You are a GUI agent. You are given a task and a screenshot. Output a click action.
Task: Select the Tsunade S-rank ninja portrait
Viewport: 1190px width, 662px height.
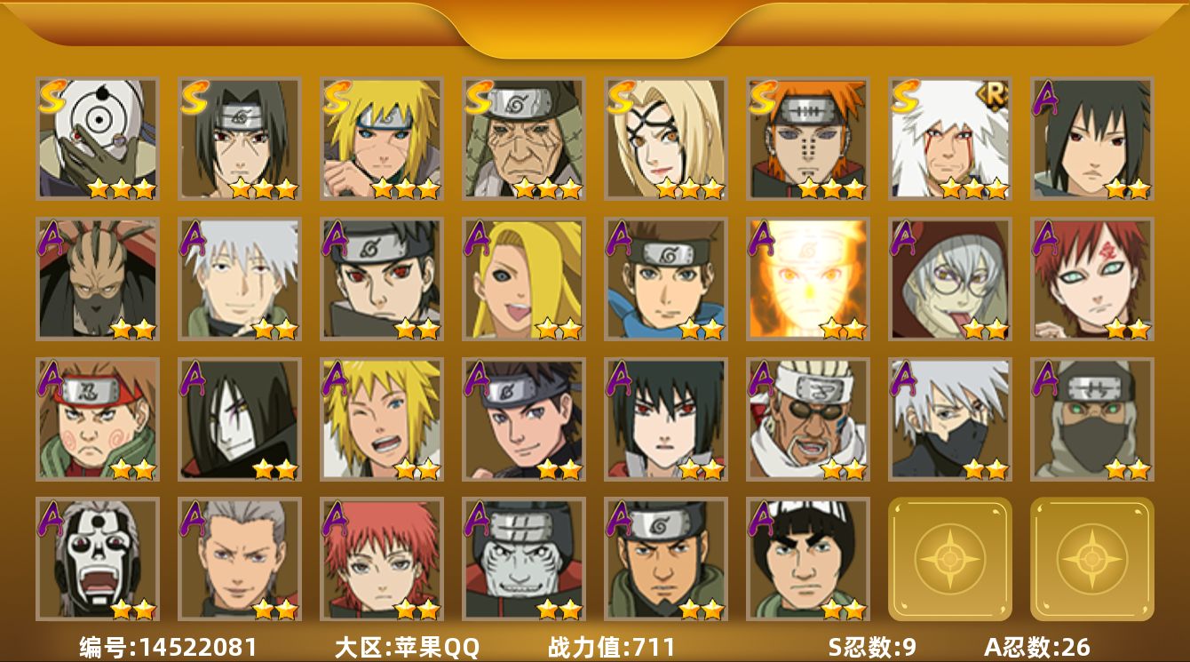666,138
